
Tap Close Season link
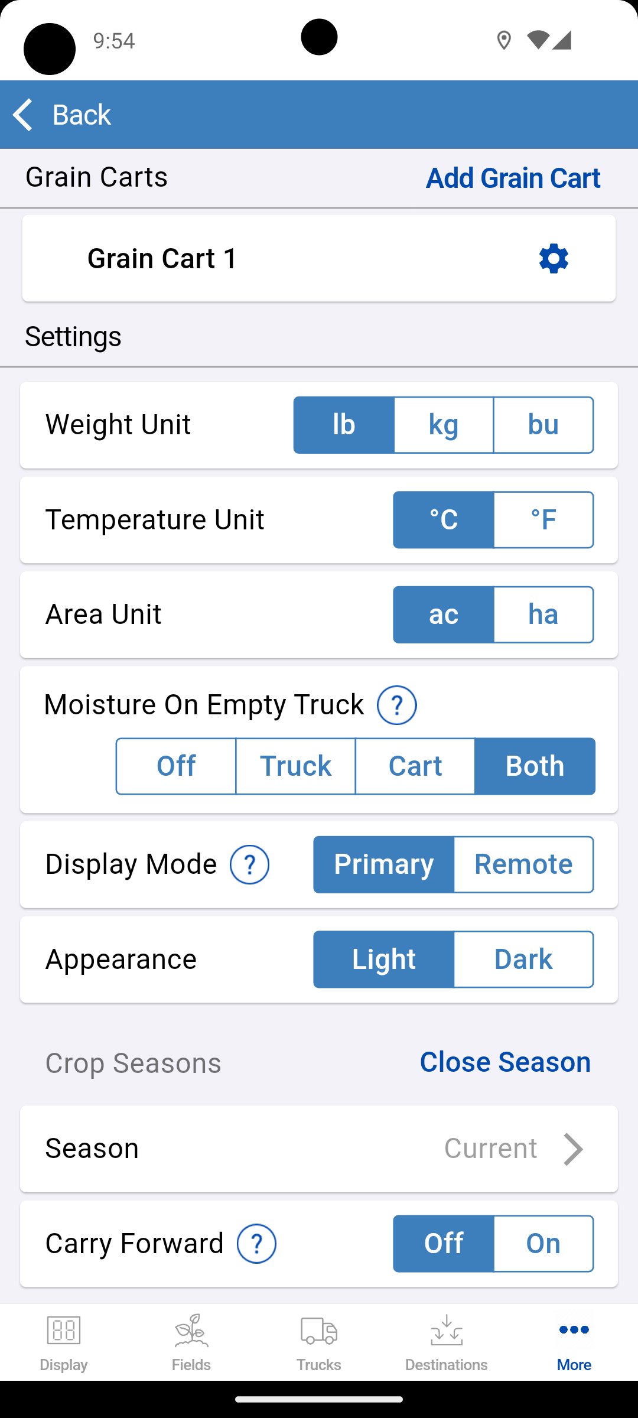click(x=505, y=1062)
